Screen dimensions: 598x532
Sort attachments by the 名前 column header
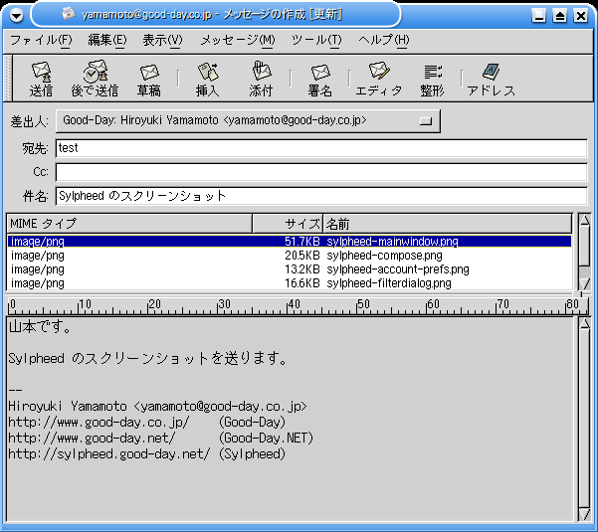pos(448,224)
